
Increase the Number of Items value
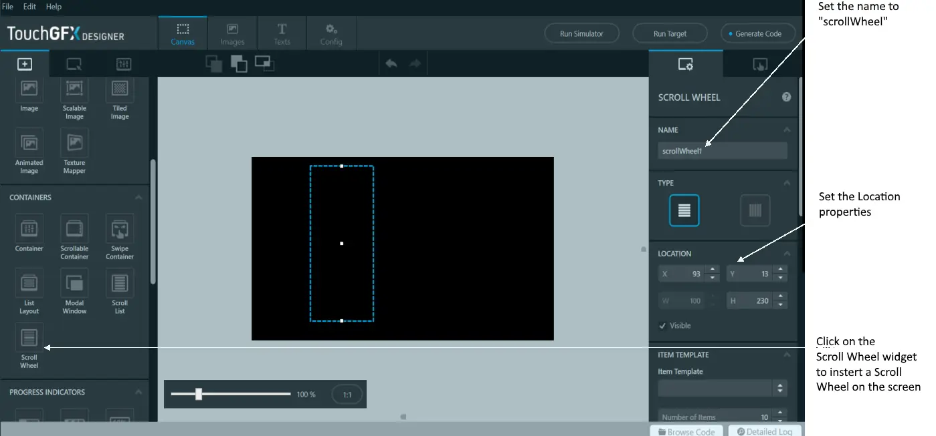click(780, 414)
